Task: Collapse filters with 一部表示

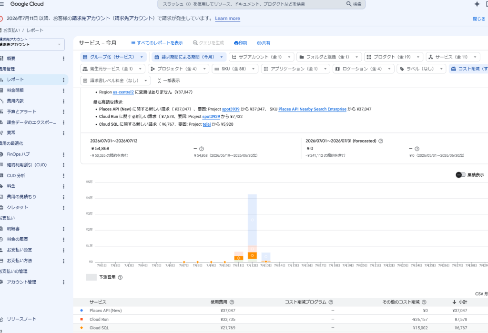Action: 169,81
